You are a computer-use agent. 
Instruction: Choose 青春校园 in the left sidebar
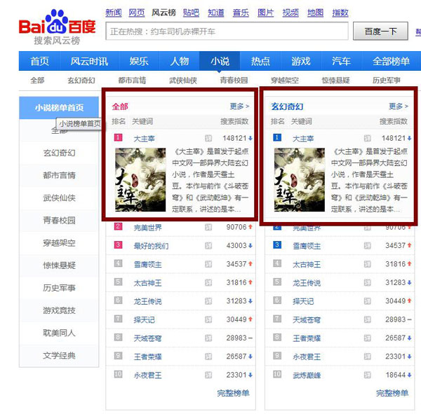tap(59, 221)
